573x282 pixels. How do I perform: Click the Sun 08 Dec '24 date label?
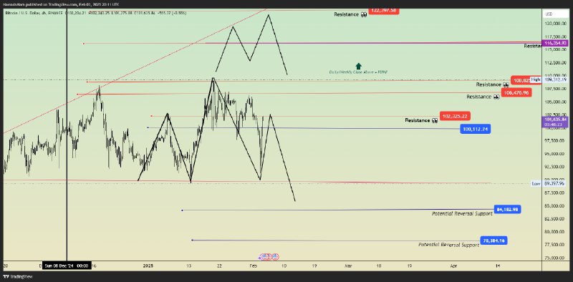pyautogui.click(x=67, y=266)
